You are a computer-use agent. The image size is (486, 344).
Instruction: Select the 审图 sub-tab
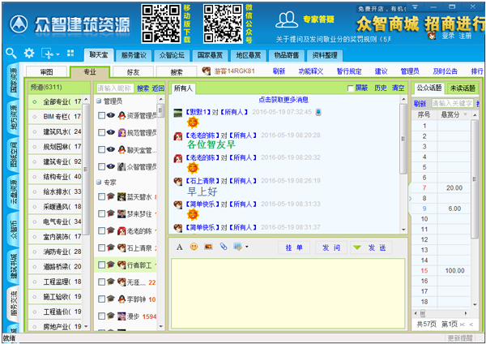[x=46, y=72]
